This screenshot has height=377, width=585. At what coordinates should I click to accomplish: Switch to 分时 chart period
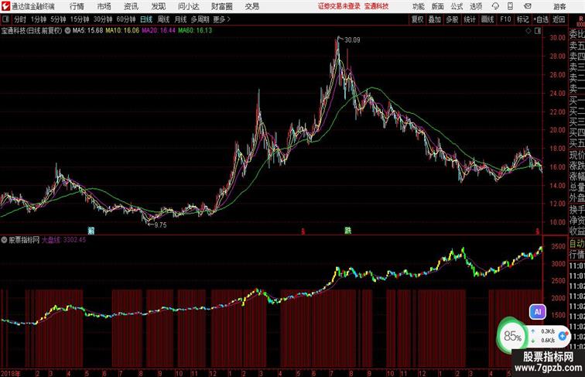tap(20, 19)
